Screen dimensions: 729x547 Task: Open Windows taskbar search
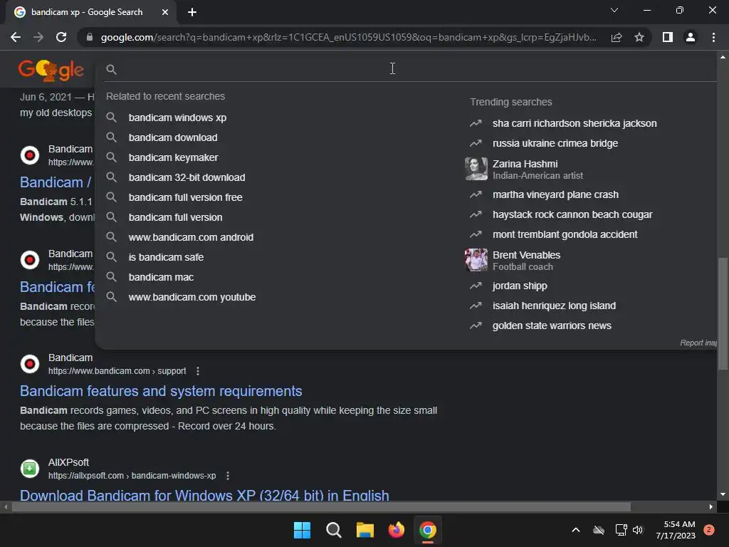tap(334, 530)
